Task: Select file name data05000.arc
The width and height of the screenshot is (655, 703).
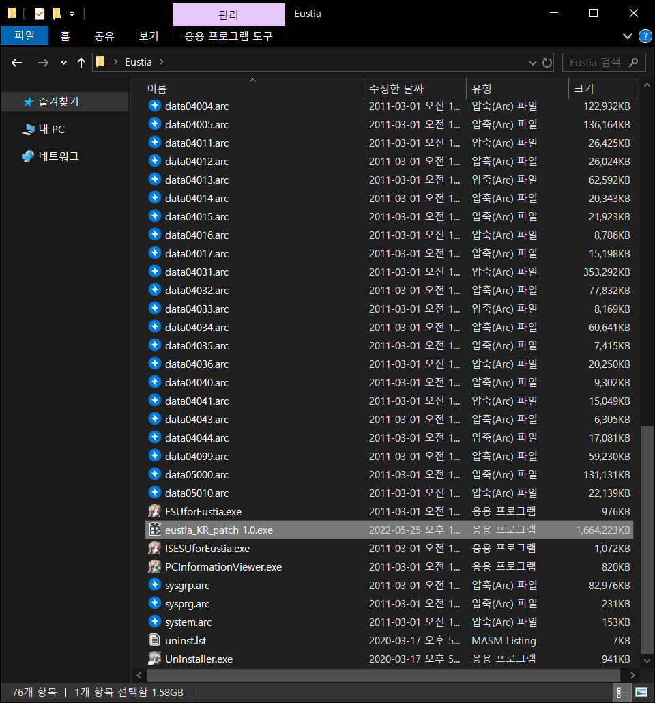Action: 196,474
